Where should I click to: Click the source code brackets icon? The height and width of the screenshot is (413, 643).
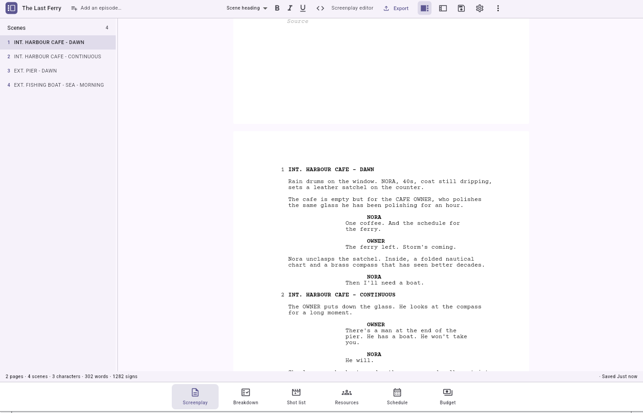[320, 8]
